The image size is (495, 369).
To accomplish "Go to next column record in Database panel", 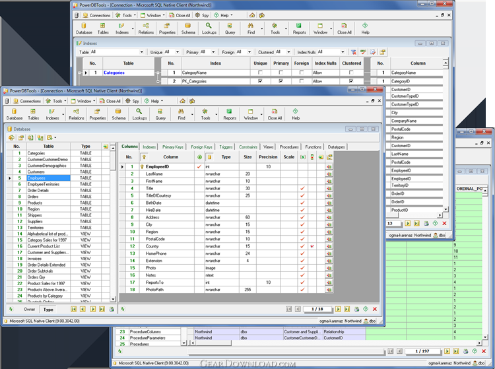I will point(338,309).
